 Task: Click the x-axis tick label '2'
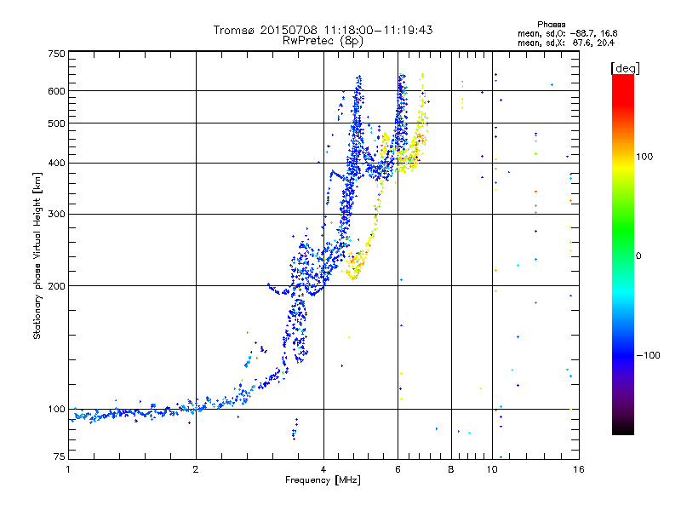point(196,469)
